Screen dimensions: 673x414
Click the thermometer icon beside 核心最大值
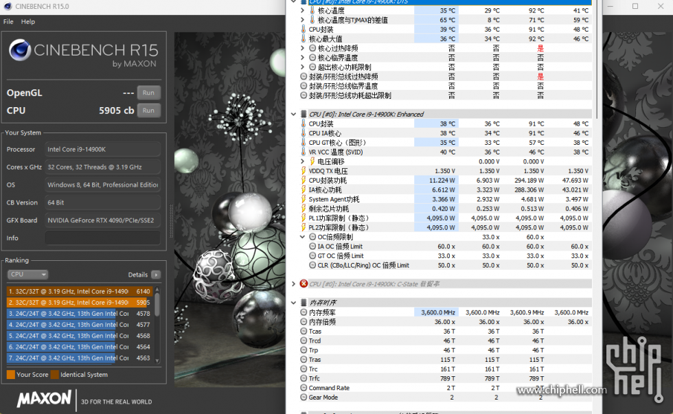(304, 38)
